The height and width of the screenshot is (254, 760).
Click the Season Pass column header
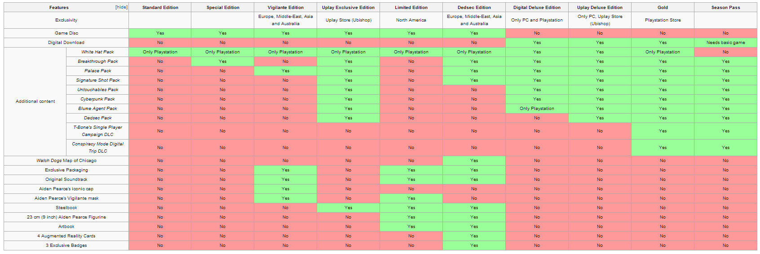point(725,8)
